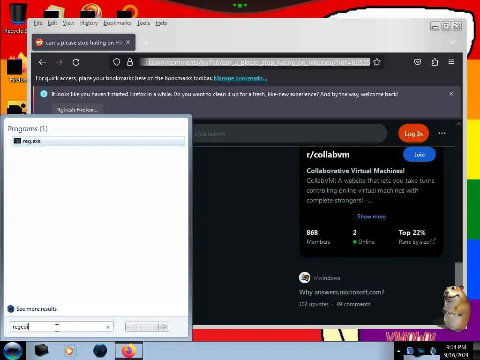
Task: Click the r/collabvm sidebar heading
Action: tap(328, 155)
